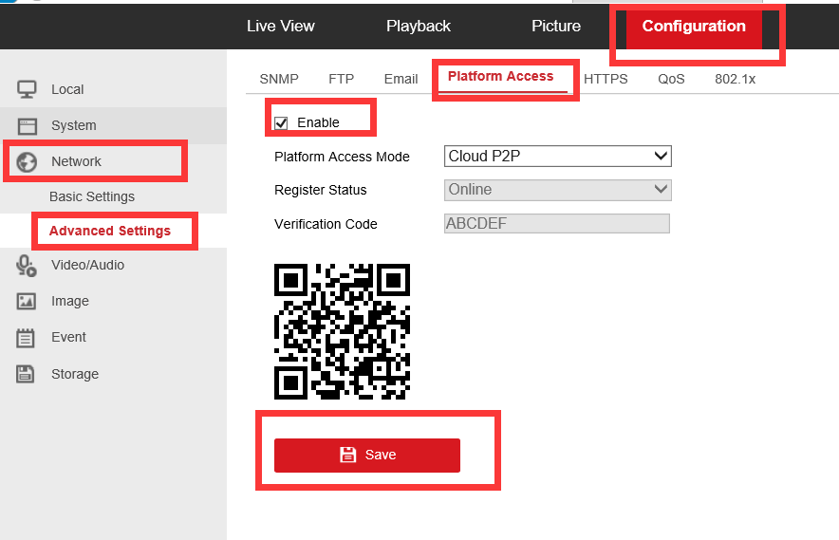
Task: Click the Verification Code label
Action: click(326, 224)
